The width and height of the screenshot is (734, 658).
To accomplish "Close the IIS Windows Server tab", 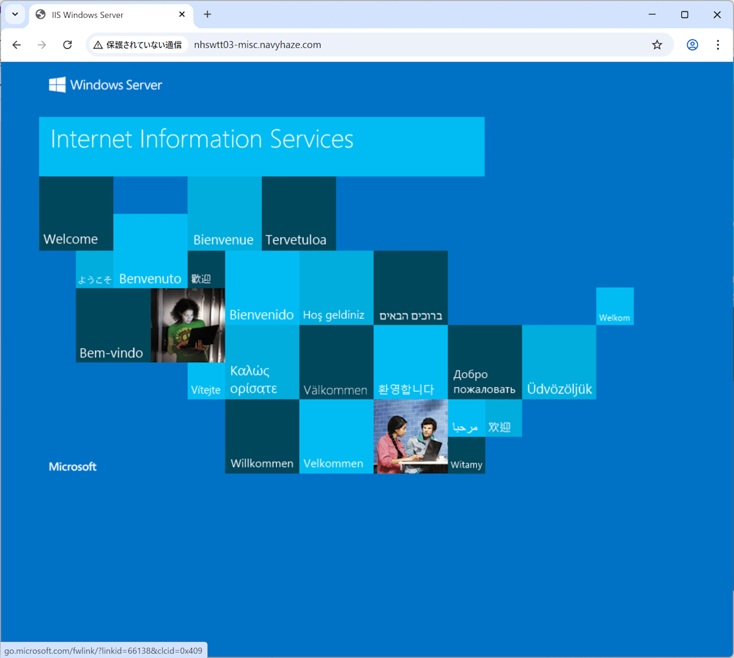I will (x=182, y=14).
